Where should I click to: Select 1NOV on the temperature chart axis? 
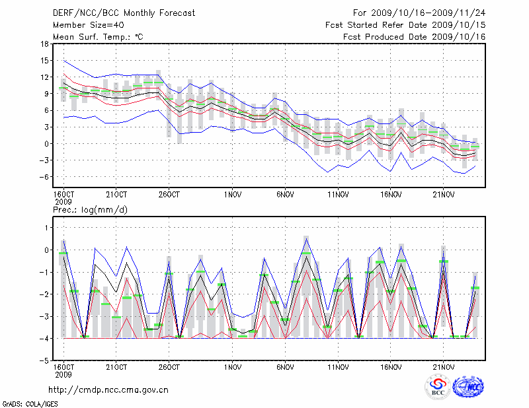[232, 195]
